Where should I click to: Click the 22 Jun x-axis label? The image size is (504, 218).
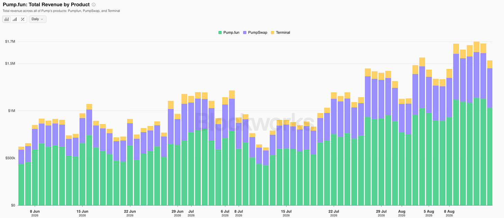tap(130, 213)
